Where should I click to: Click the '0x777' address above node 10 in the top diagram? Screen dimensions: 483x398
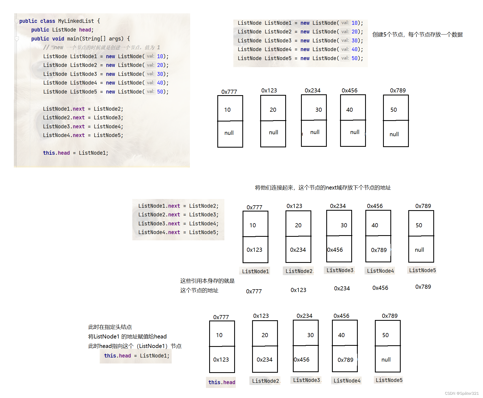coord(229,92)
